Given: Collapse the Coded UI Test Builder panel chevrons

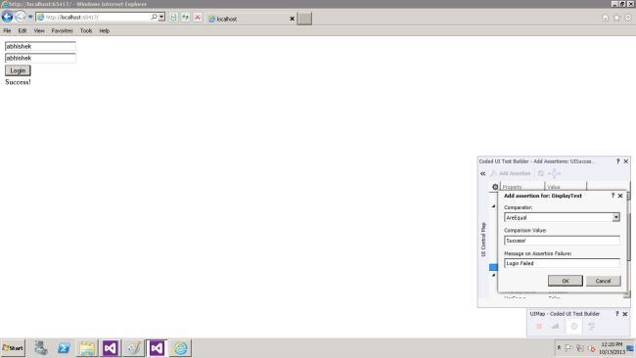Looking at the screenshot, I should (x=482, y=173).
